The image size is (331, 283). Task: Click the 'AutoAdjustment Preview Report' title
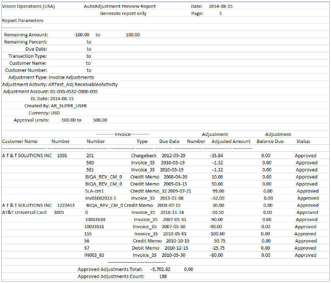point(119,7)
